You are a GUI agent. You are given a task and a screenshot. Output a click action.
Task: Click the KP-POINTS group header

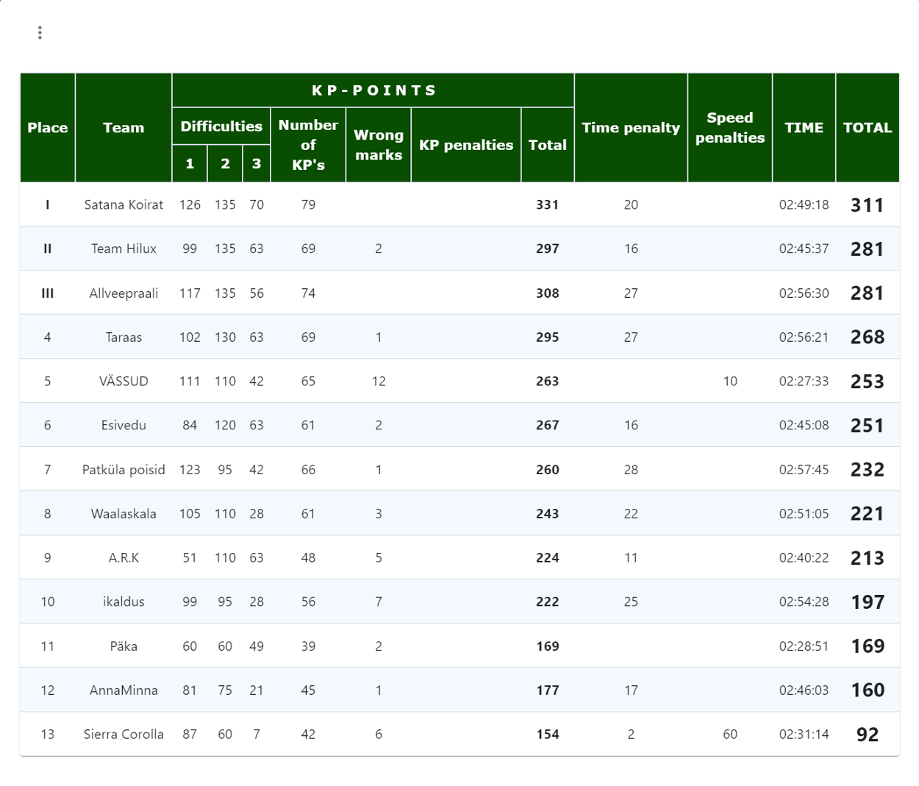point(373,90)
